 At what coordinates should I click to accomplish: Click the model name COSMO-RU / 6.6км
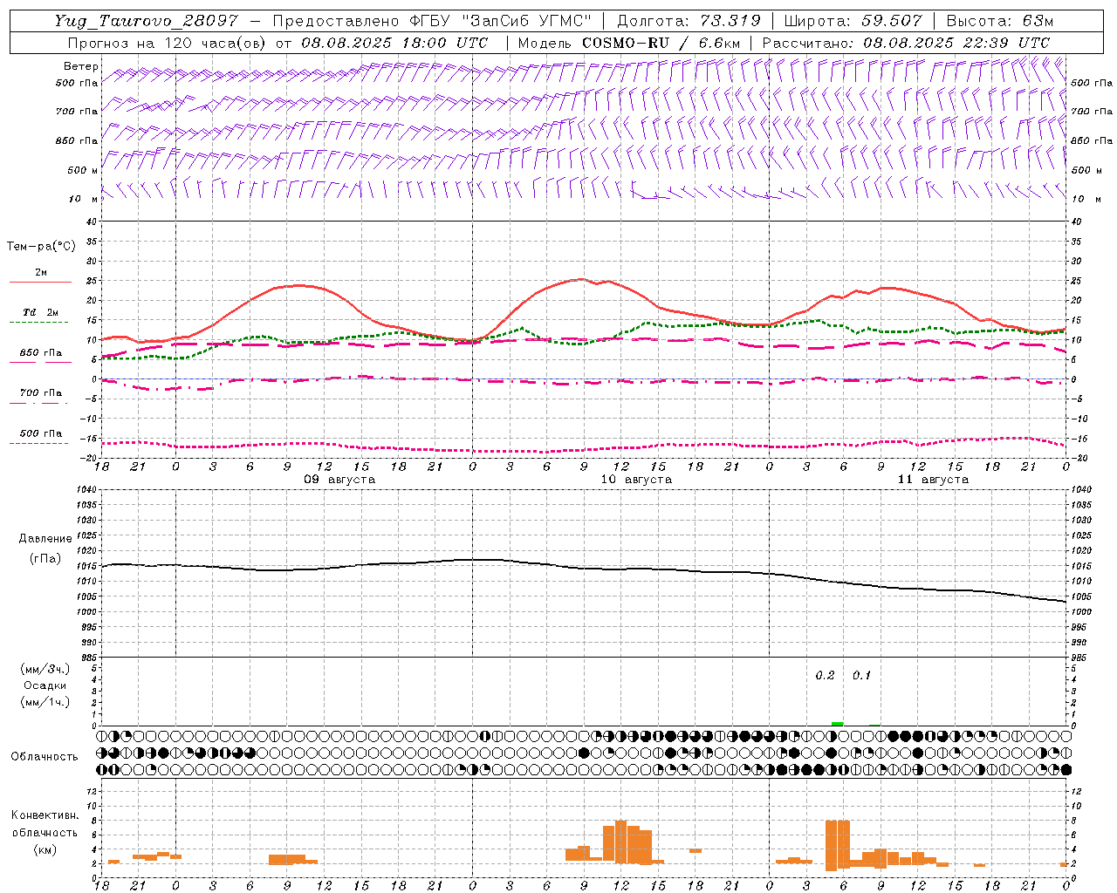click(x=661, y=42)
